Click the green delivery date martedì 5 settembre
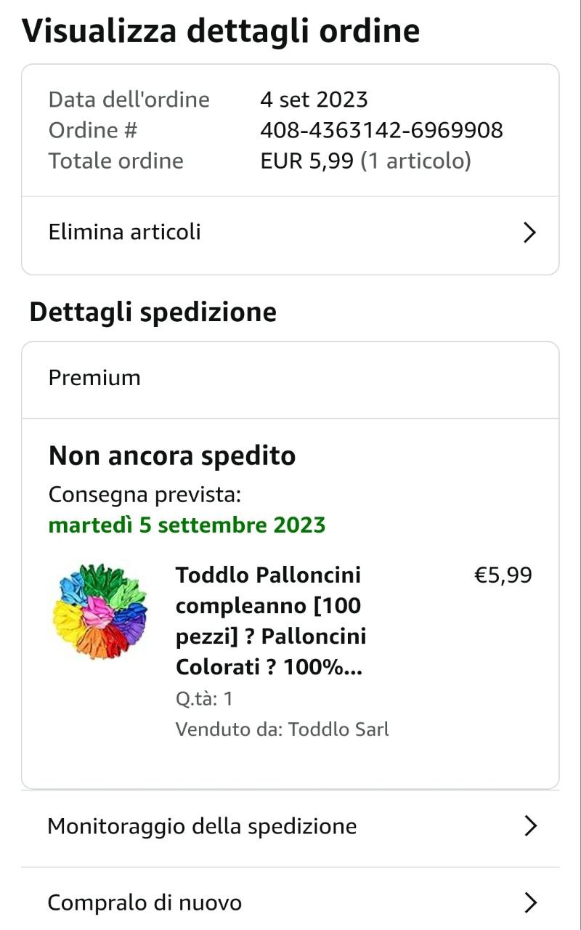The height and width of the screenshot is (930, 581). (x=187, y=525)
